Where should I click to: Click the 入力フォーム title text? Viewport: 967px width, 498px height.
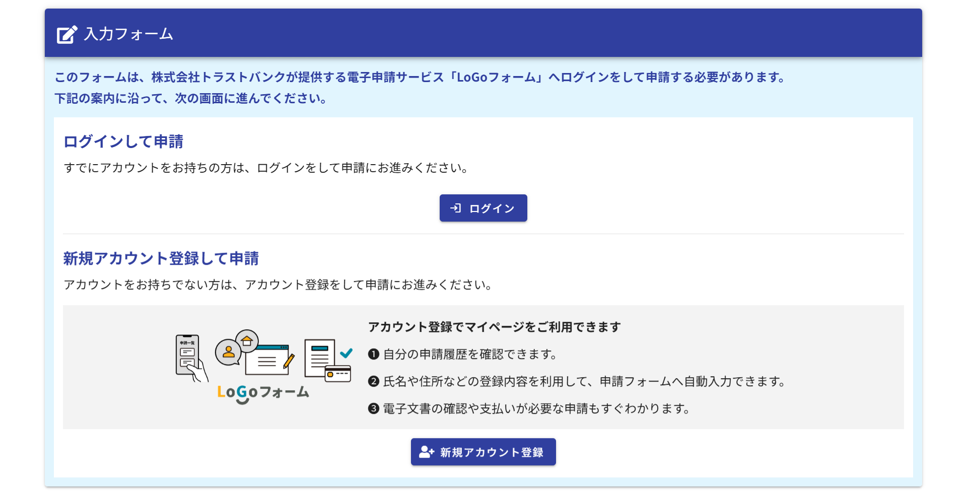[128, 34]
